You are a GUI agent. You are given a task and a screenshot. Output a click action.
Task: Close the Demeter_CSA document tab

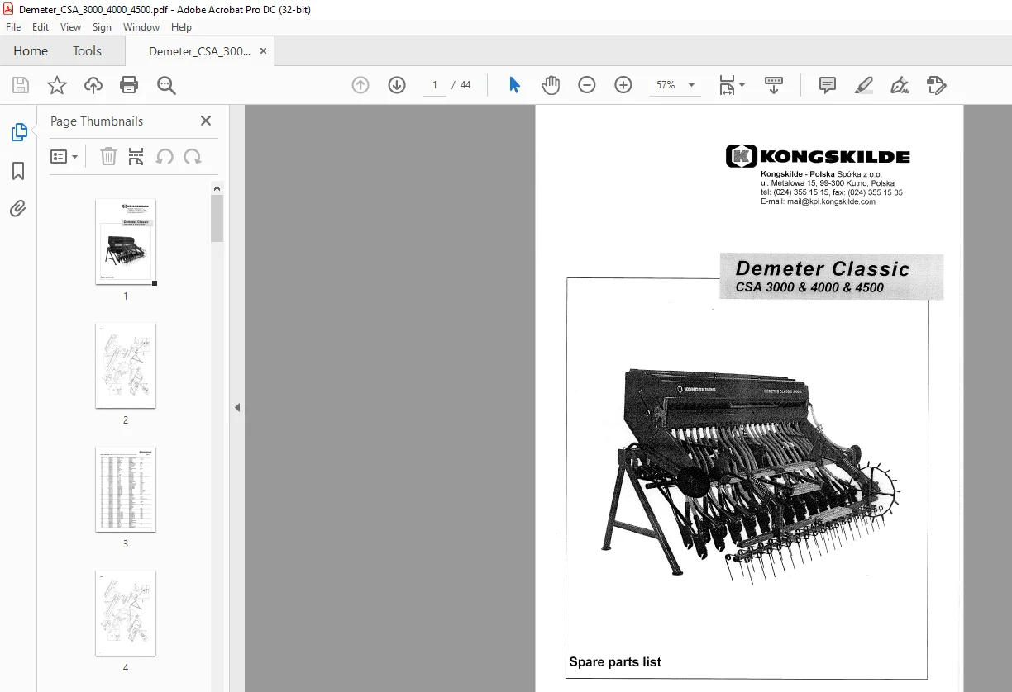pyautogui.click(x=264, y=51)
